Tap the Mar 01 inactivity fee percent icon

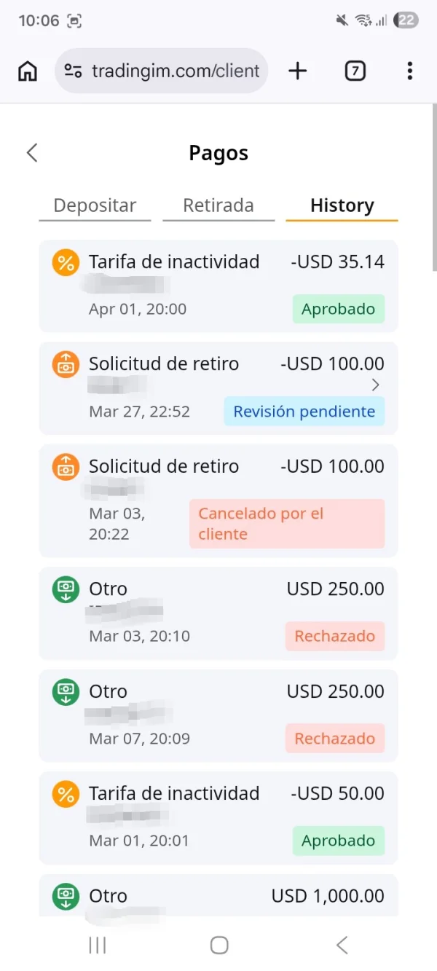point(66,794)
